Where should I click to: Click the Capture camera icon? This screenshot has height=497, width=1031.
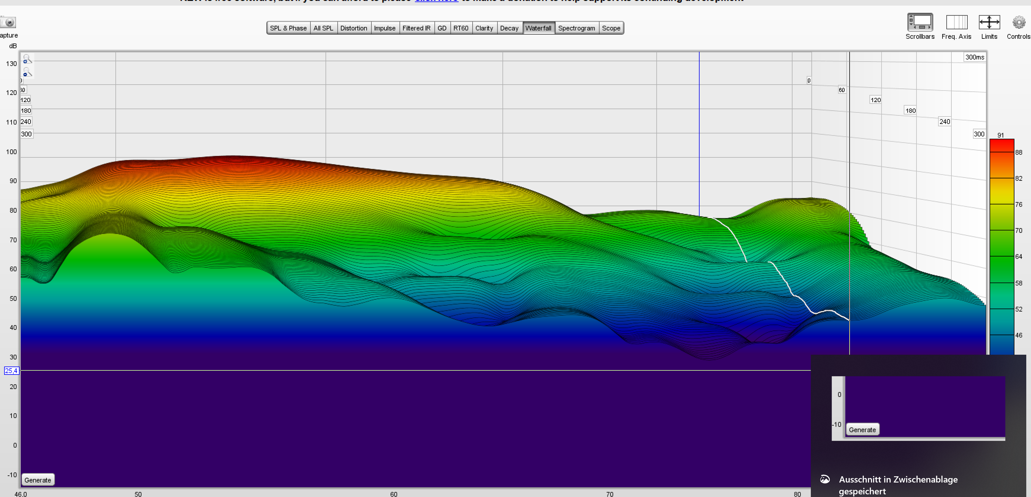(x=8, y=22)
